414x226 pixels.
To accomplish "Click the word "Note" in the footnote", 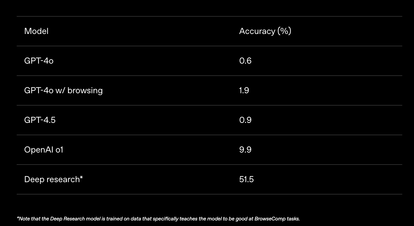I will click(24, 219).
